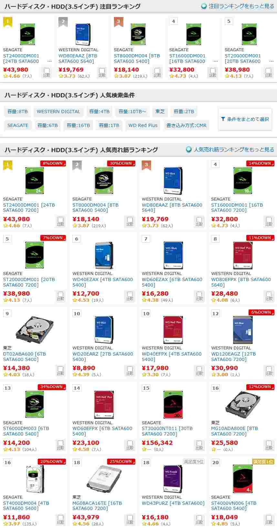Image resolution: width=277 pixels, height=528 pixels.
Task: Select the 容量:8TB search condition tag
Action: 17,112
